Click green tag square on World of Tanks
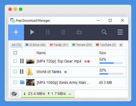This screenshot has width=136, height=106. pyautogui.click(x=65, y=72)
